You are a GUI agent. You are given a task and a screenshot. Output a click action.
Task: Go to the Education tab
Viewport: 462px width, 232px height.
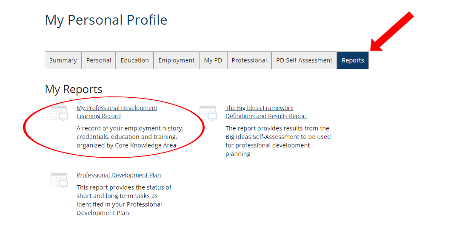point(135,60)
